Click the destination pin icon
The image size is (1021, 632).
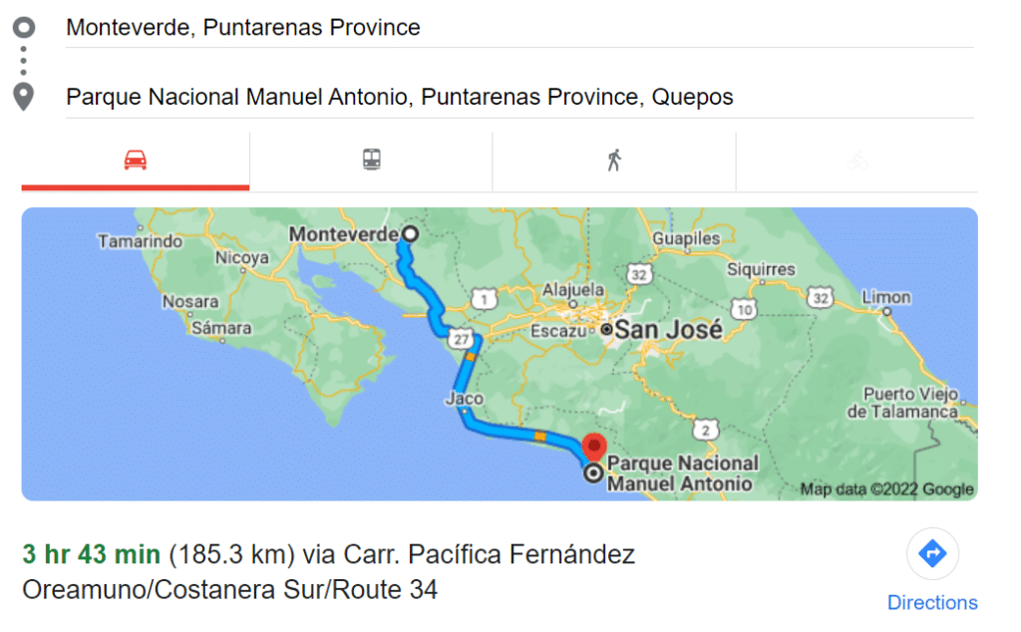[23, 96]
